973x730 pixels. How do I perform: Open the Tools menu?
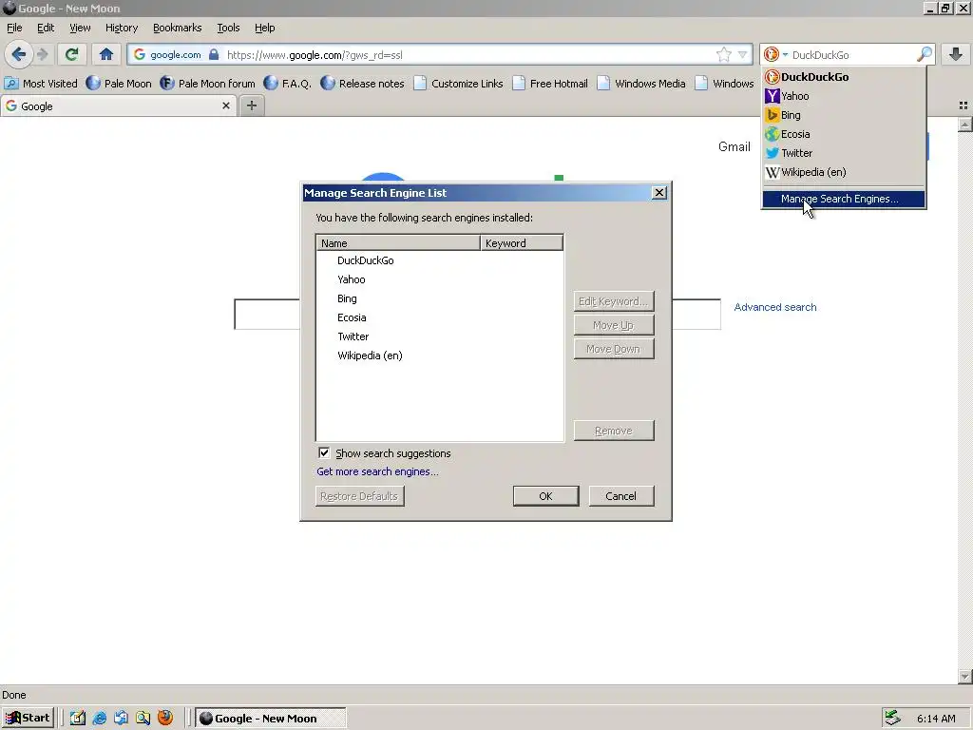(228, 28)
